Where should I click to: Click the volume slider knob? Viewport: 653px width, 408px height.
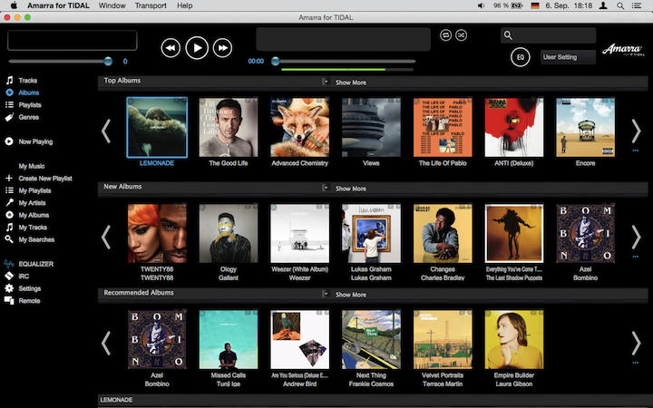tap(108, 62)
